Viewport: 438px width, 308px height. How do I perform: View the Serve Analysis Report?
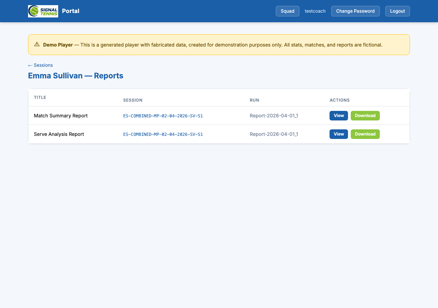[338, 134]
